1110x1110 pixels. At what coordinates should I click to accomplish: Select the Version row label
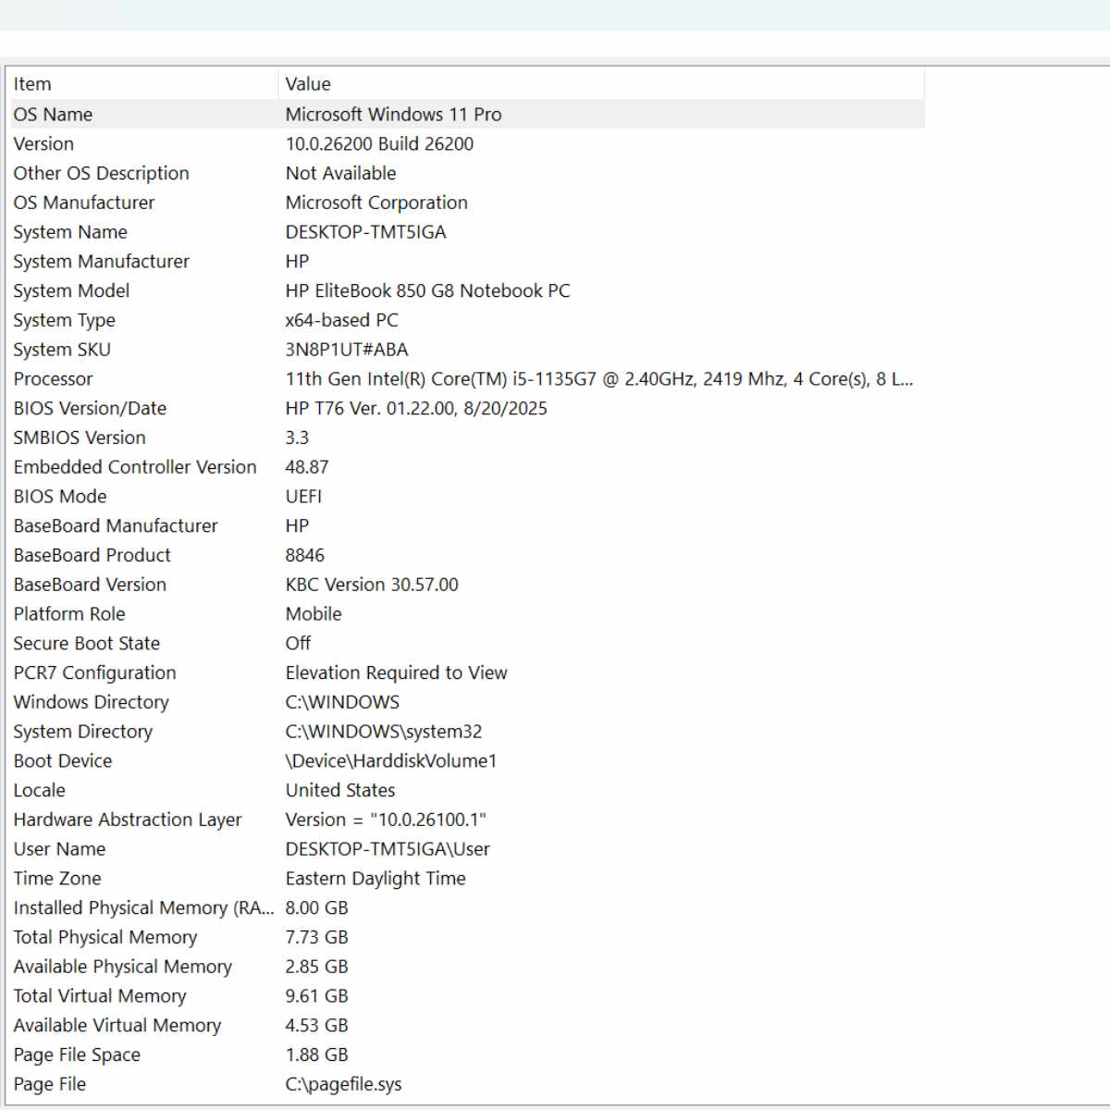(x=43, y=144)
